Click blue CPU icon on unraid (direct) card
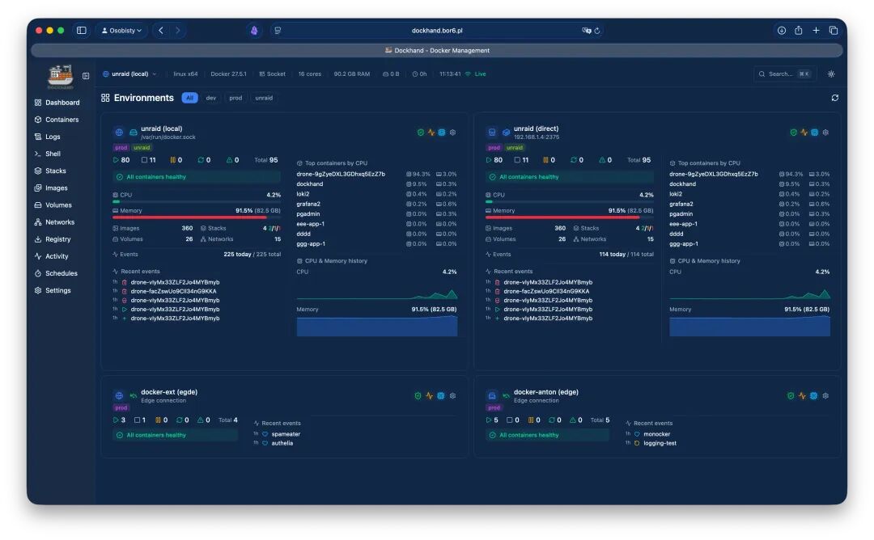The image size is (874, 540). tap(814, 133)
